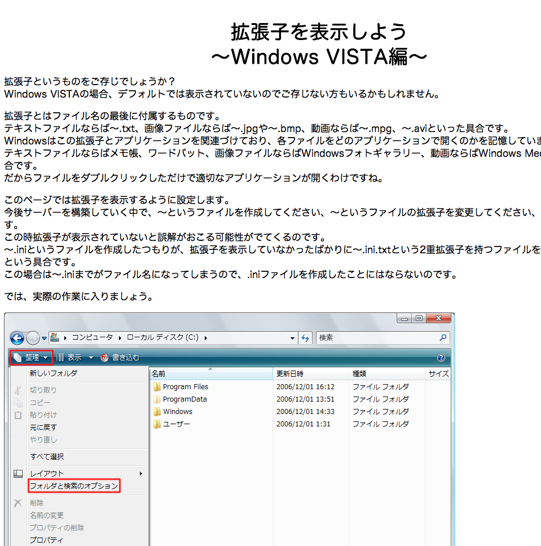541x546 pixels.
Task: Click the ProgramData name text
Action: (x=184, y=399)
